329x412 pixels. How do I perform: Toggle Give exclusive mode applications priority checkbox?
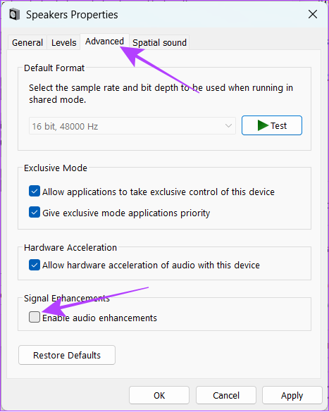point(35,212)
